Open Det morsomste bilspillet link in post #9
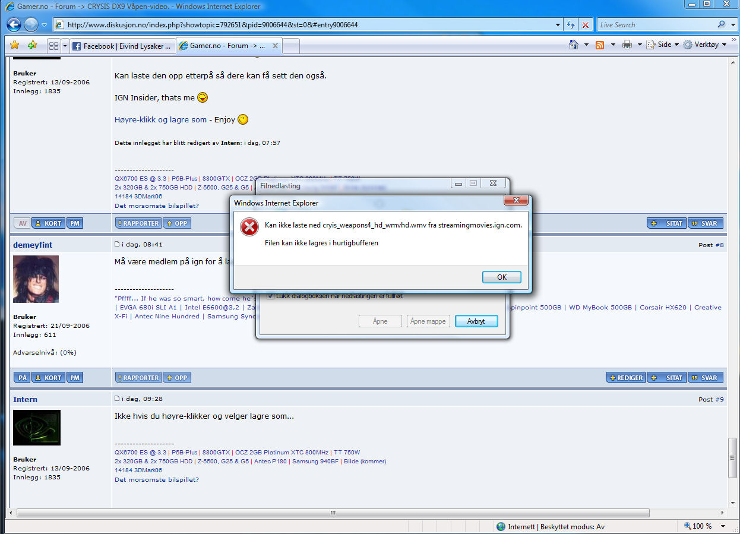 [156, 479]
